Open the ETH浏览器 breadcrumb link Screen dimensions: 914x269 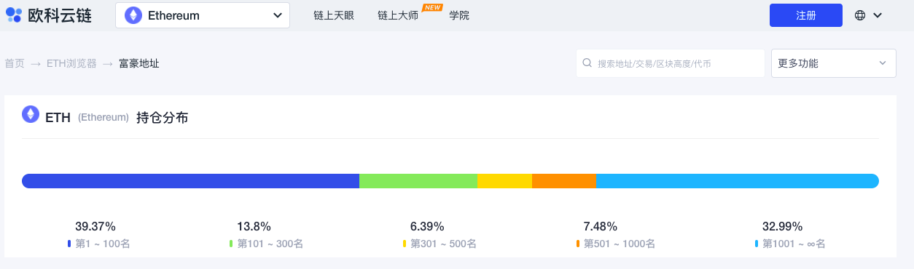[x=71, y=63]
